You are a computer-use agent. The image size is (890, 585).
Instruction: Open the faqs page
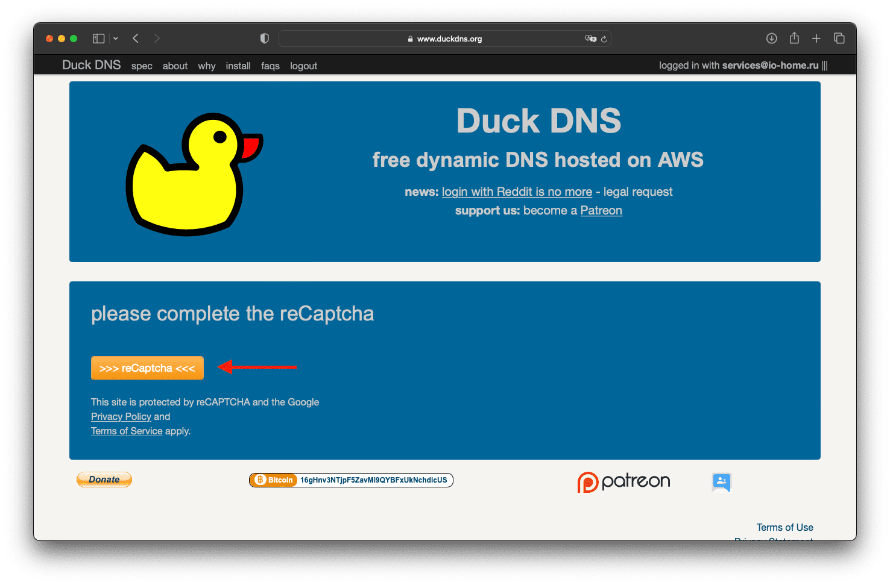click(270, 66)
